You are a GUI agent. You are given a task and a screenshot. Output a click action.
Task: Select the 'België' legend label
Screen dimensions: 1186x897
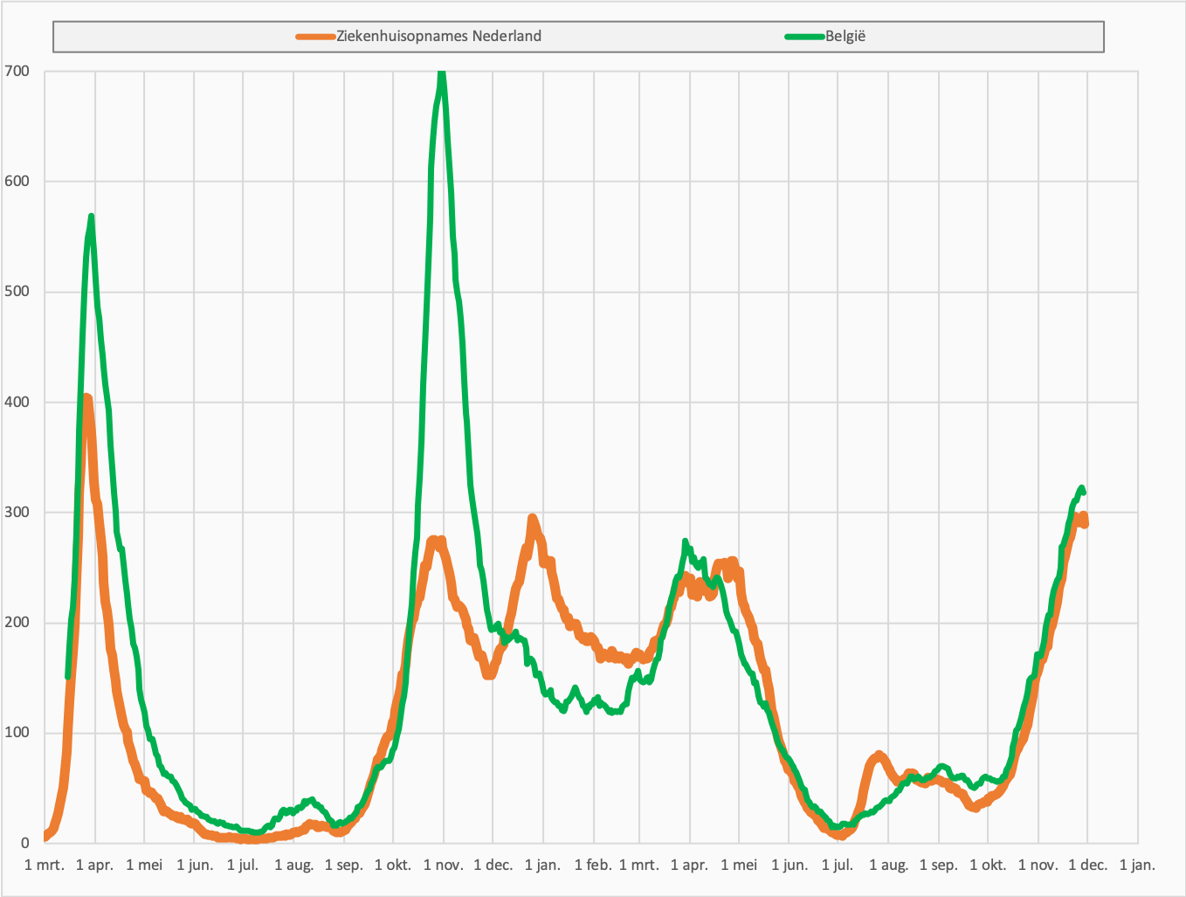(845, 36)
